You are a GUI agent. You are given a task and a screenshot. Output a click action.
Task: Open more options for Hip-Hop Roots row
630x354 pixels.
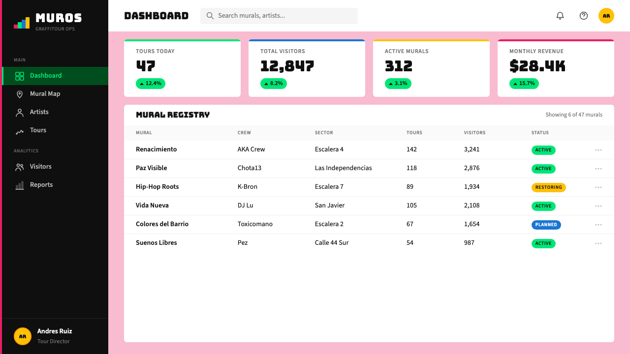click(x=598, y=187)
